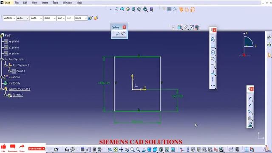The height and width of the screenshot is (153, 272).
Task: Open the Formula f(x) icon
Action: pyautogui.click(x=67, y=150)
